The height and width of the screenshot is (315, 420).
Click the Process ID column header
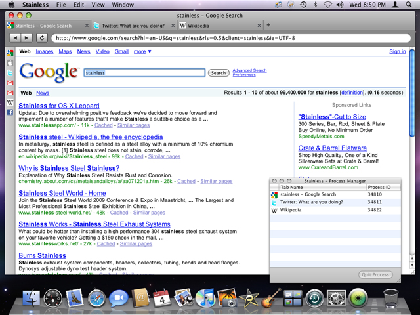click(383, 187)
